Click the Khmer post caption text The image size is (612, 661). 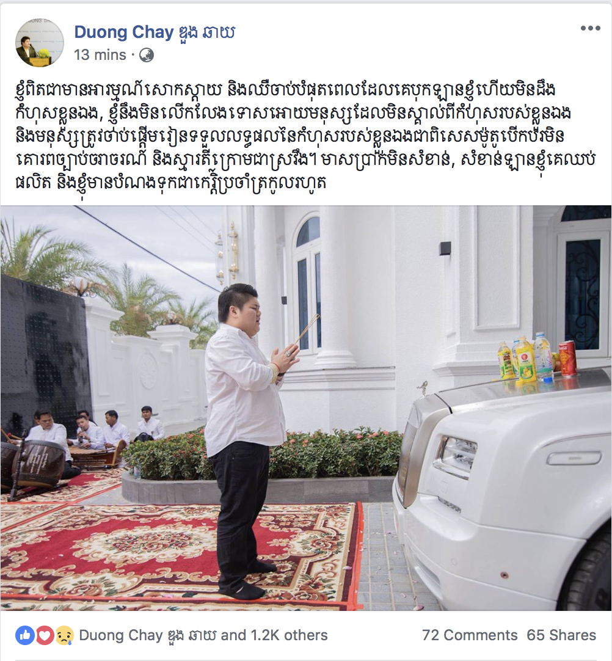click(x=306, y=136)
